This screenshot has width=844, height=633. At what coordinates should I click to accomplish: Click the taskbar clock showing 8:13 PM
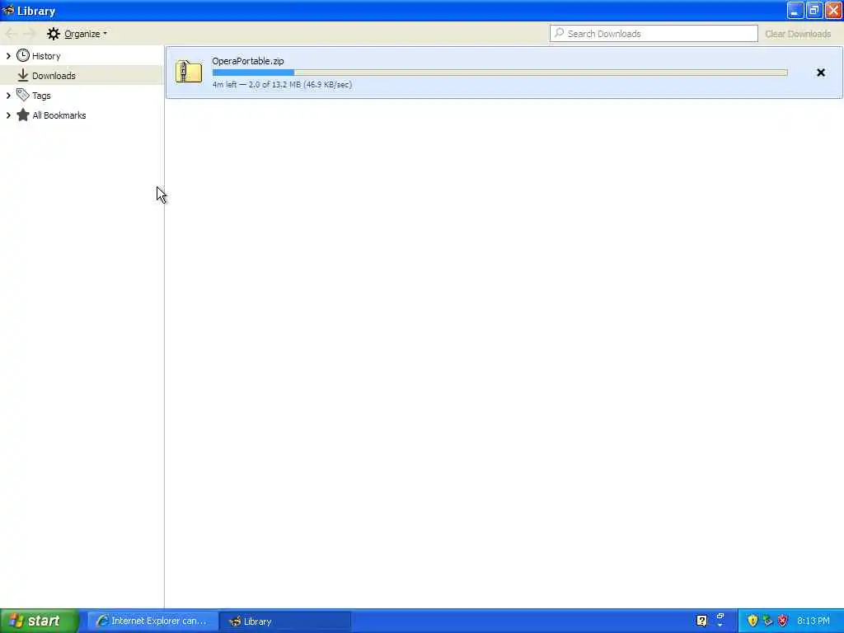click(x=813, y=621)
